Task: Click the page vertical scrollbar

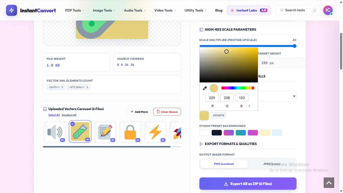Action: click(x=341, y=51)
